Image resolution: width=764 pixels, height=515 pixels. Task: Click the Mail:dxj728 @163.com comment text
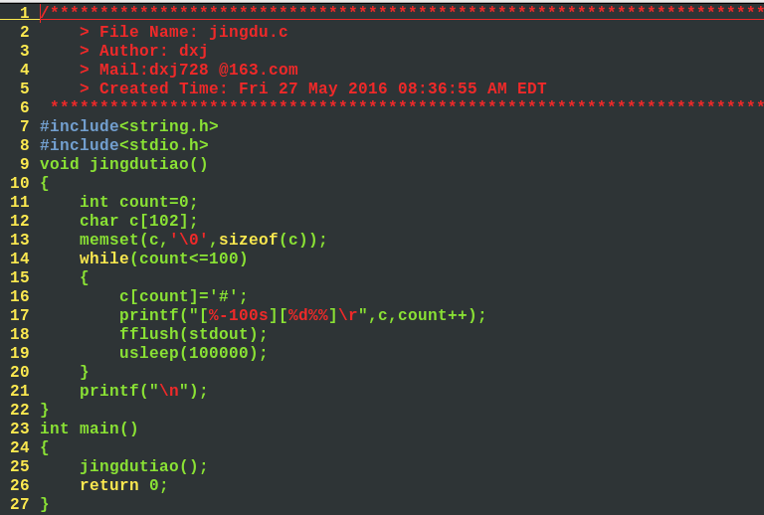(x=199, y=70)
